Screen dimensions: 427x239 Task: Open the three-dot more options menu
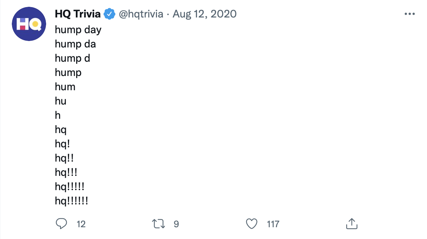[x=409, y=14]
